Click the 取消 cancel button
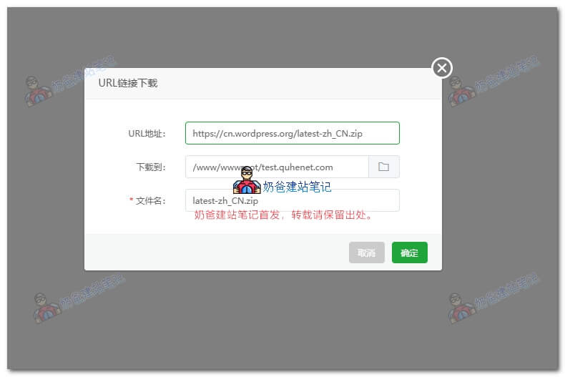Image resolution: width=565 pixels, height=377 pixels. pos(366,253)
